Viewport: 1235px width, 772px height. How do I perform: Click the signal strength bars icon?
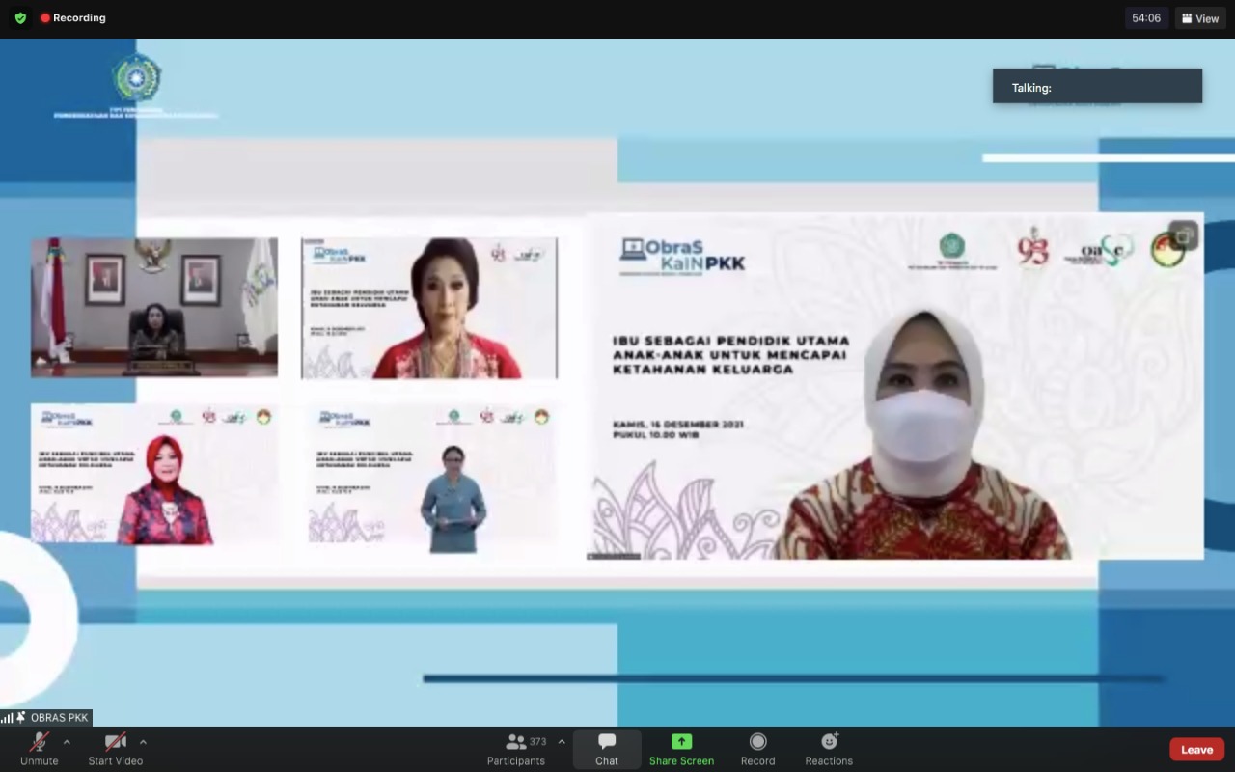click(8, 718)
